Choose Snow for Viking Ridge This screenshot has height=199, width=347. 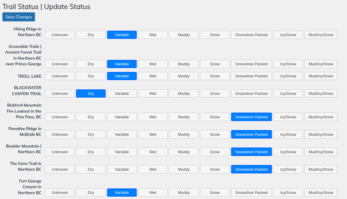[x=215, y=35]
